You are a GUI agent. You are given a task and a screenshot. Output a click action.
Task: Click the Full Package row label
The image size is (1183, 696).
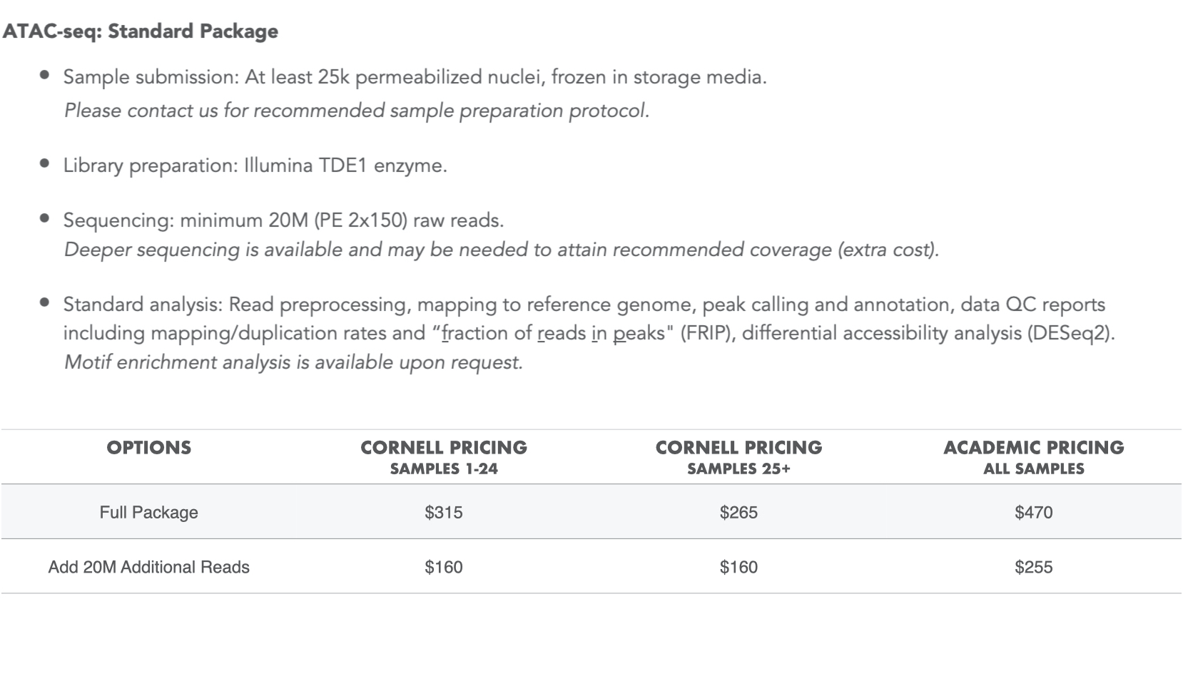click(x=149, y=512)
